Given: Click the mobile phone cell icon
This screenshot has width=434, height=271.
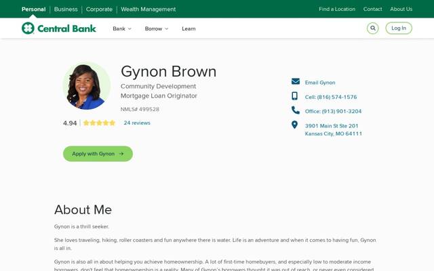Looking at the screenshot, I should coord(294,96).
